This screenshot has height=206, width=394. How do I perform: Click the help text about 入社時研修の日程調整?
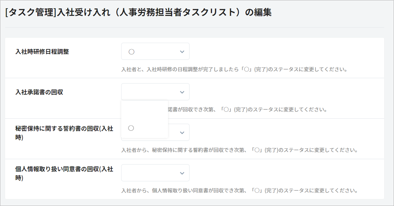234,69
